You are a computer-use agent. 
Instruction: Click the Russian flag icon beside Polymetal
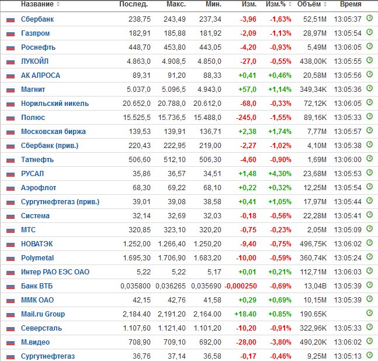pos(11,259)
